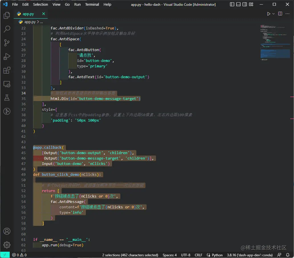Image resolution: width=294 pixels, height=258 pixels.
Task: Split the editor to the right
Action: pos(280,14)
